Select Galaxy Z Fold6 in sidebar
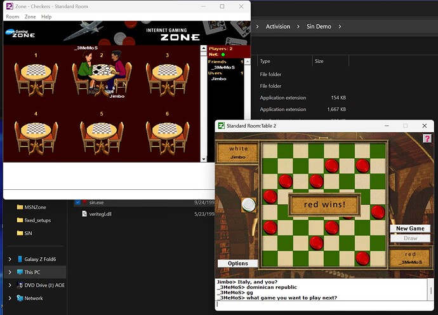The image size is (438, 315). [40, 259]
